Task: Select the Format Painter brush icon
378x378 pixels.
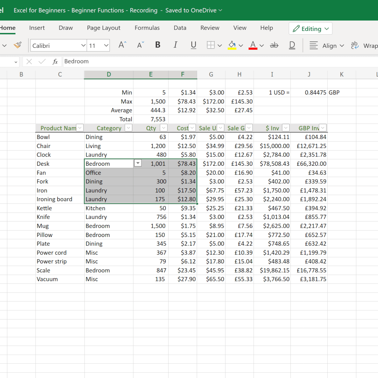Action: click(x=18, y=45)
